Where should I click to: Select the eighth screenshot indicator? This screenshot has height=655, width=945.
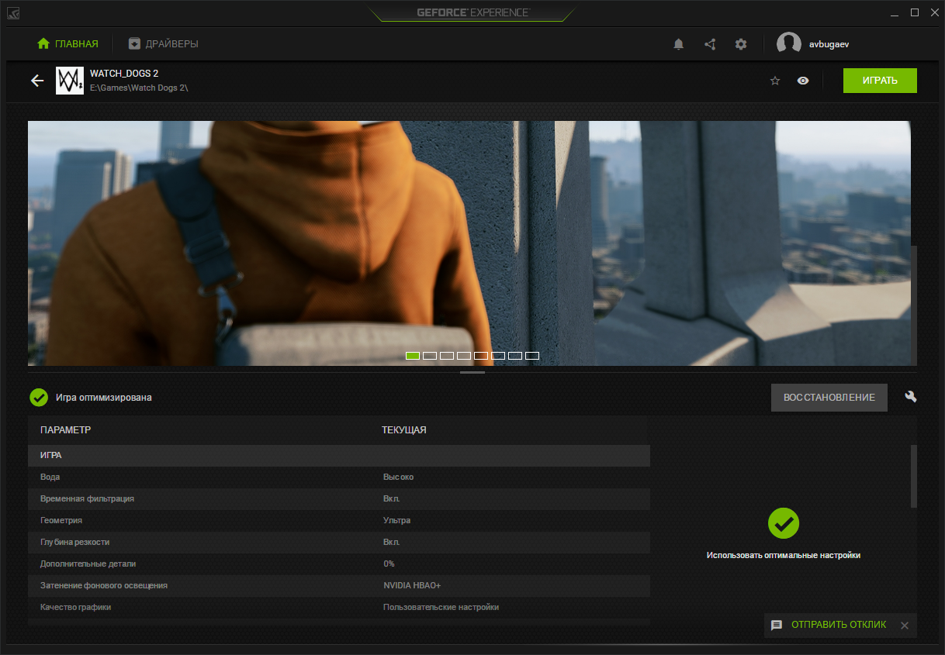(x=532, y=356)
